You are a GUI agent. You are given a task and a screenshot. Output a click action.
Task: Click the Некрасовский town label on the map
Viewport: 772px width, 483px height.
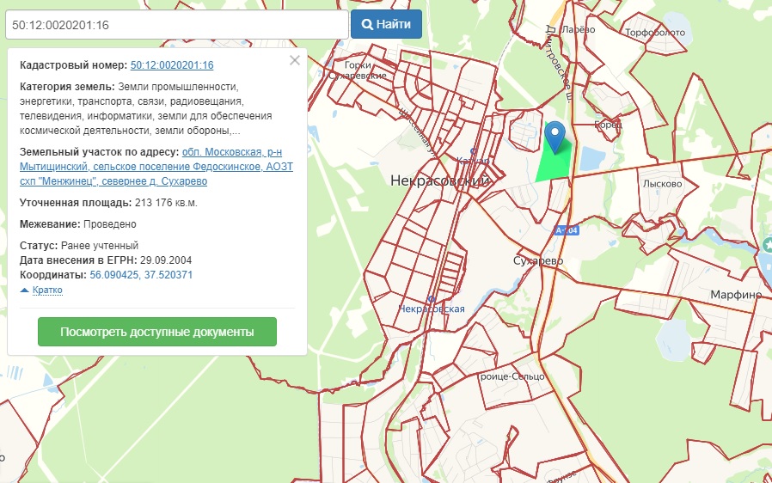coord(439,181)
